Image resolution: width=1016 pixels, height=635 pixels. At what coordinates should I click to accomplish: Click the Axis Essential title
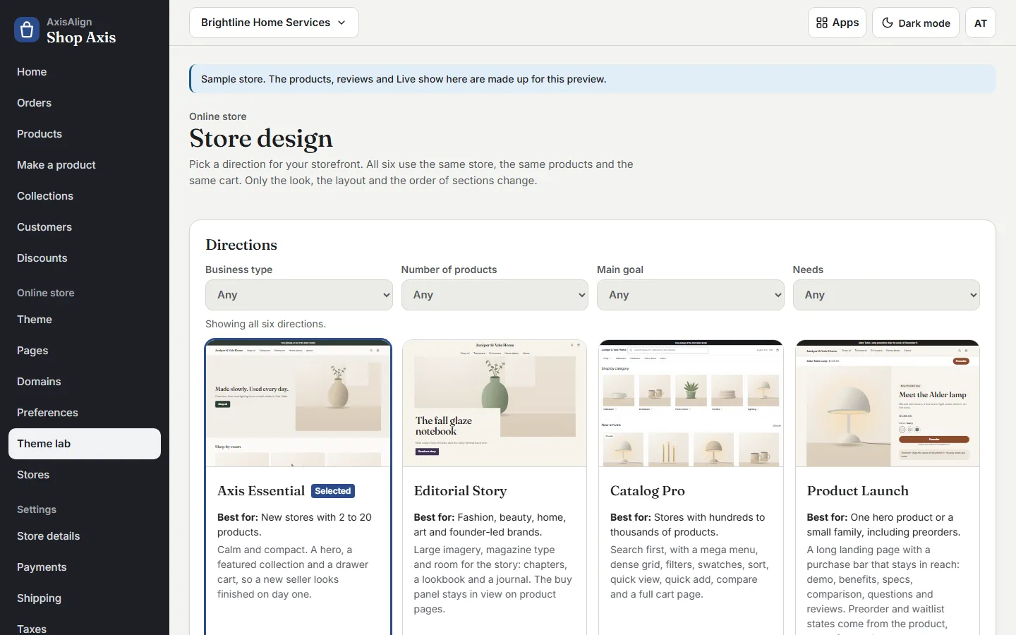[261, 491]
